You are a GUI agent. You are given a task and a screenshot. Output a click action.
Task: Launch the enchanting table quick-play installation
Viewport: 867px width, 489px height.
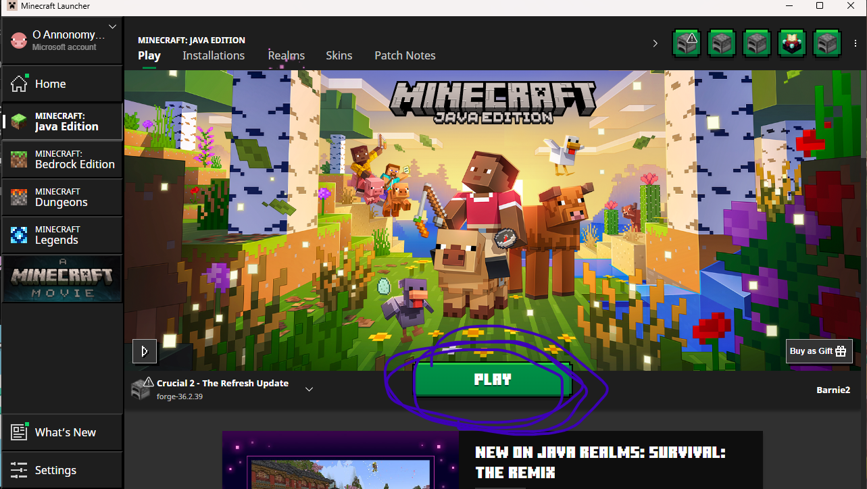(x=792, y=43)
